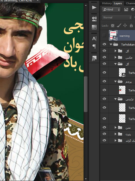Lock all using the padlock icon
This screenshot has width=135, height=181.
point(131,25)
